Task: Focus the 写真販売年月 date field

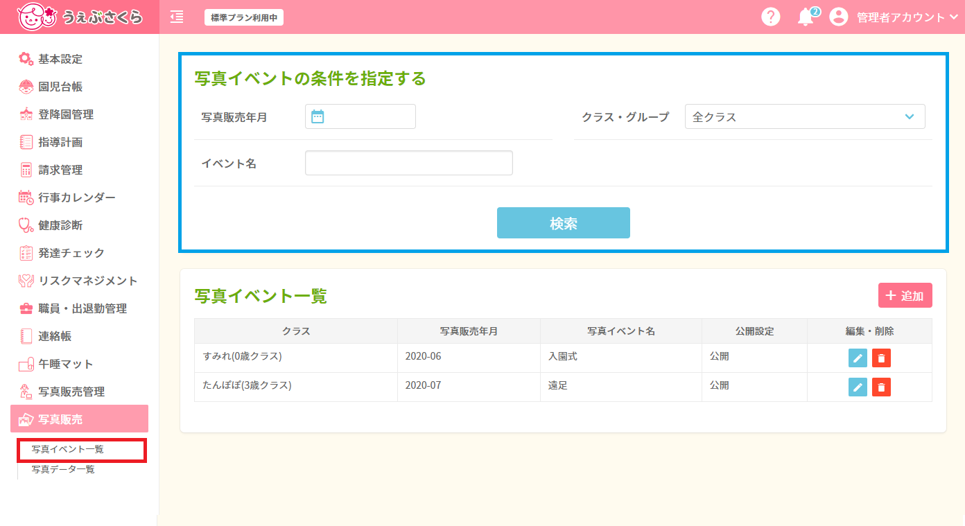Action: click(360, 116)
